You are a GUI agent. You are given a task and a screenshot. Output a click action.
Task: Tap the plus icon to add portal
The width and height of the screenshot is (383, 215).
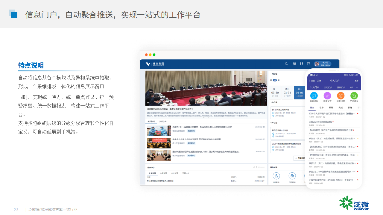pos(357,87)
